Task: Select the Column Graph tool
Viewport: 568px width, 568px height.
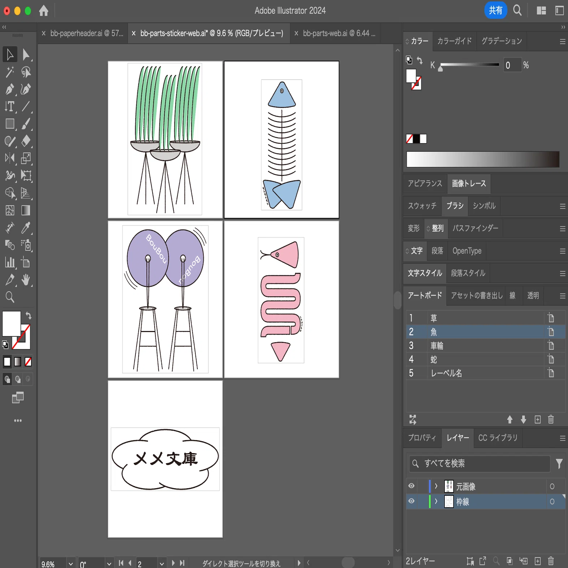Action: tap(10, 262)
